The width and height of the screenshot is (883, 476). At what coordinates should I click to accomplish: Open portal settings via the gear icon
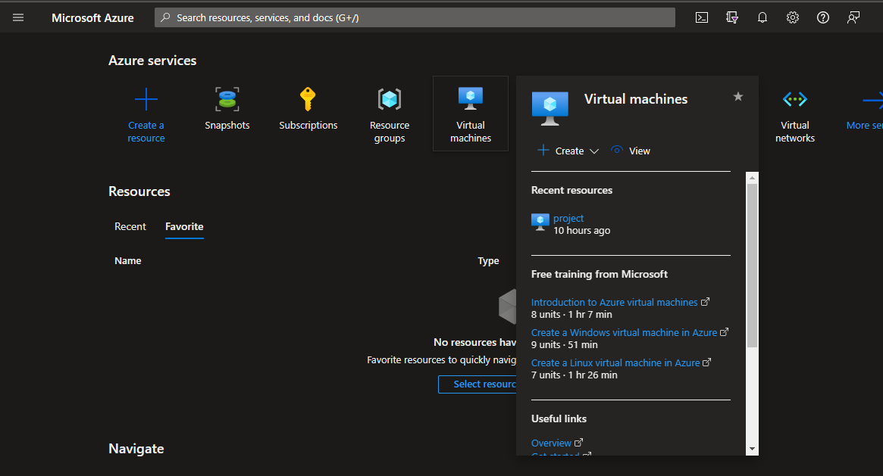(792, 17)
